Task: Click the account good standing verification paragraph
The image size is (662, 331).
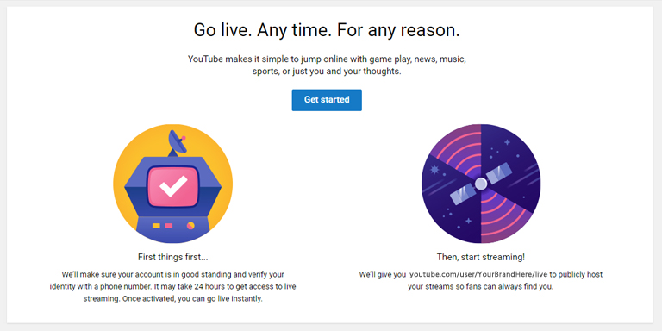Action: click(x=172, y=287)
